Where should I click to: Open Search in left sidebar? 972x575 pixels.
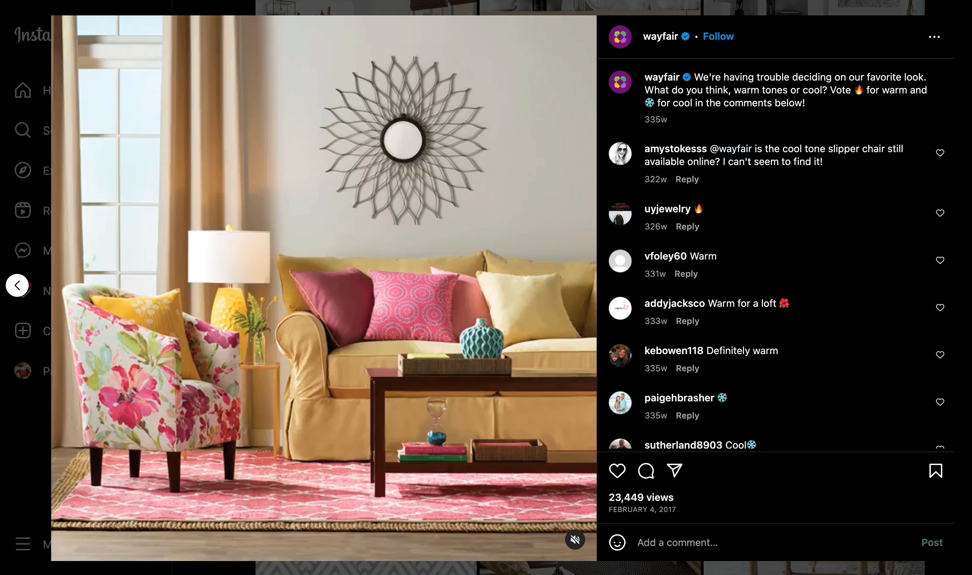(x=23, y=130)
